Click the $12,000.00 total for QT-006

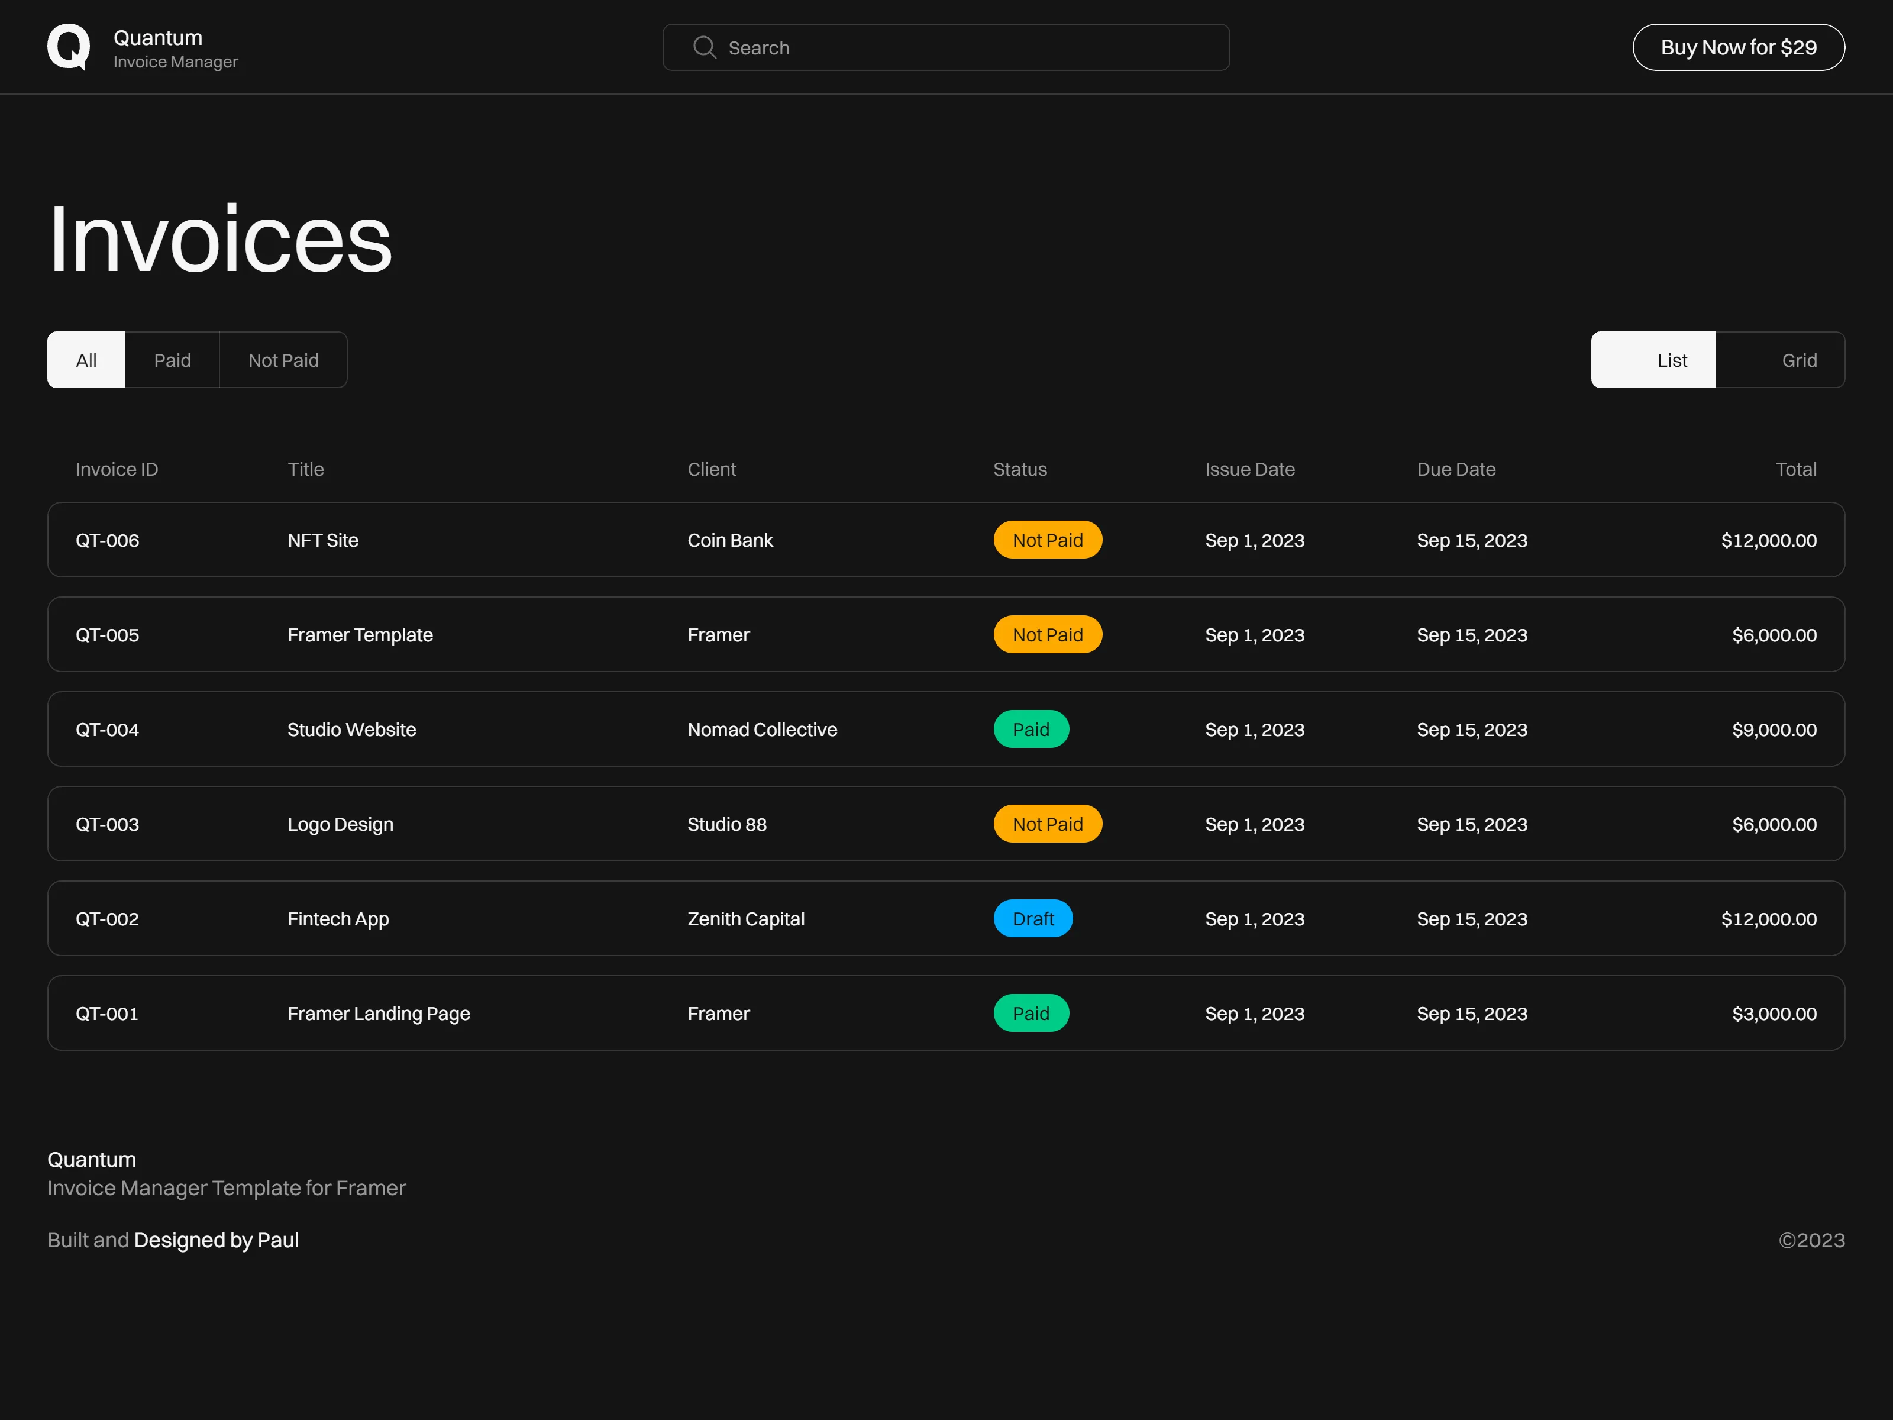pyautogui.click(x=1769, y=540)
